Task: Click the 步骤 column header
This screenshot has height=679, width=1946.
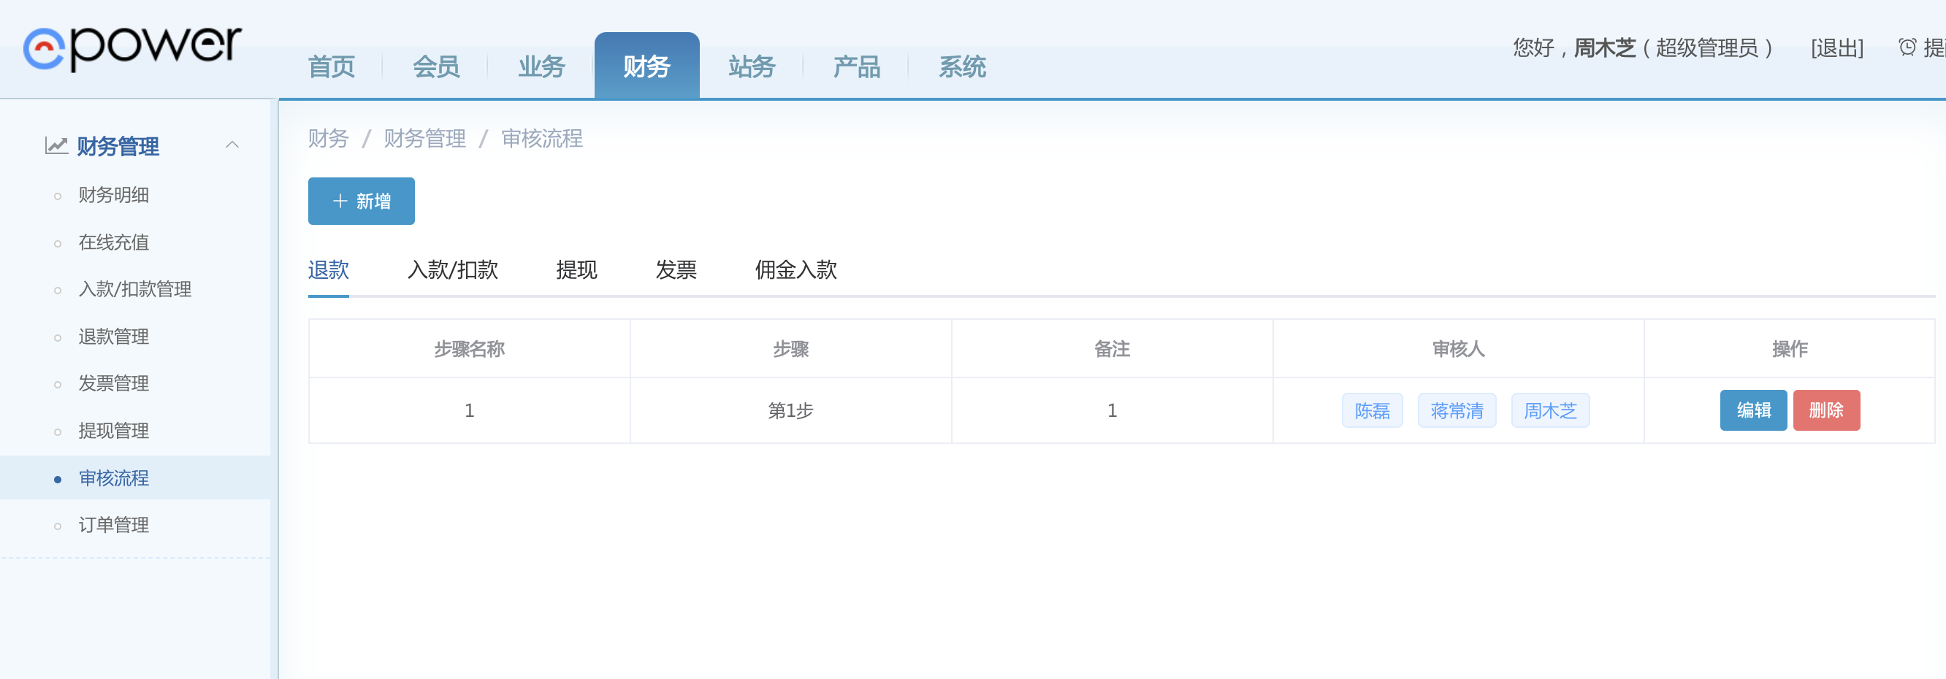Action: 791,349
